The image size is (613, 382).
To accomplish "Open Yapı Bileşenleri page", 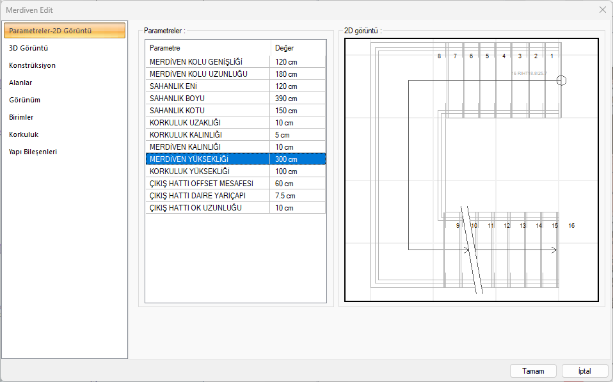I will tap(33, 152).
